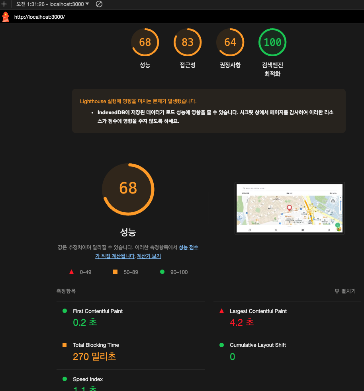
Task: Click the Lighthouse logo icon
Action: click(x=6, y=17)
